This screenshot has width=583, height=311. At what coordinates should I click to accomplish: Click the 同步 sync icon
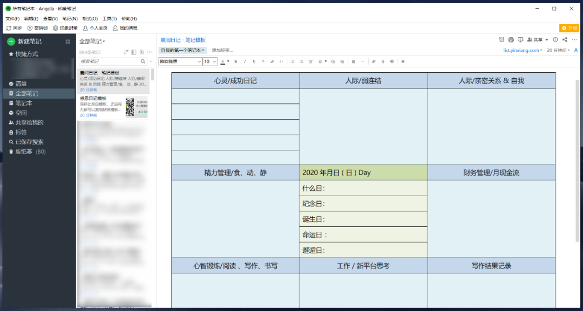pyautogui.click(x=9, y=28)
